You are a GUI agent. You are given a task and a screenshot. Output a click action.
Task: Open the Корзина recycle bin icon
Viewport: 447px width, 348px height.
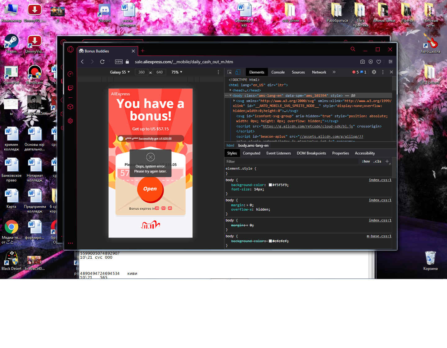(431, 261)
